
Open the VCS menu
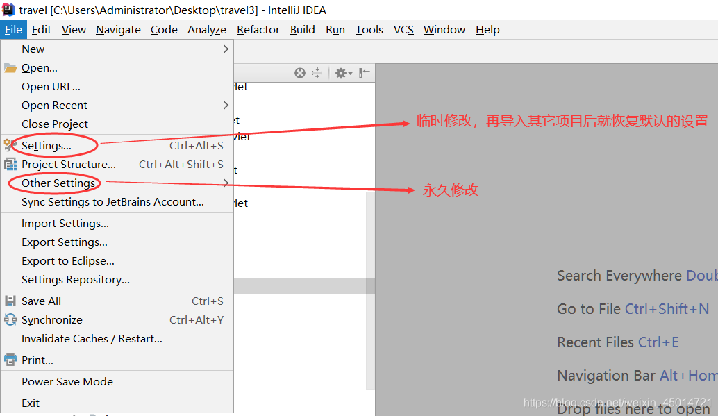click(403, 30)
